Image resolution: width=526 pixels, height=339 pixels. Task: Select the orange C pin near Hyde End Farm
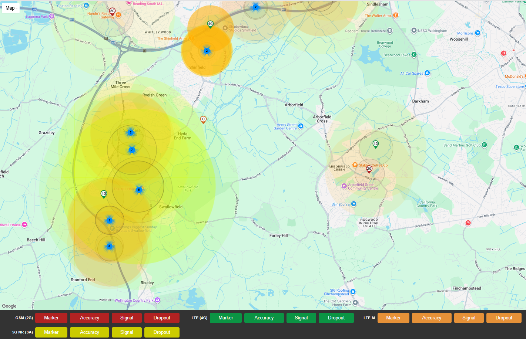click(203, 119)
